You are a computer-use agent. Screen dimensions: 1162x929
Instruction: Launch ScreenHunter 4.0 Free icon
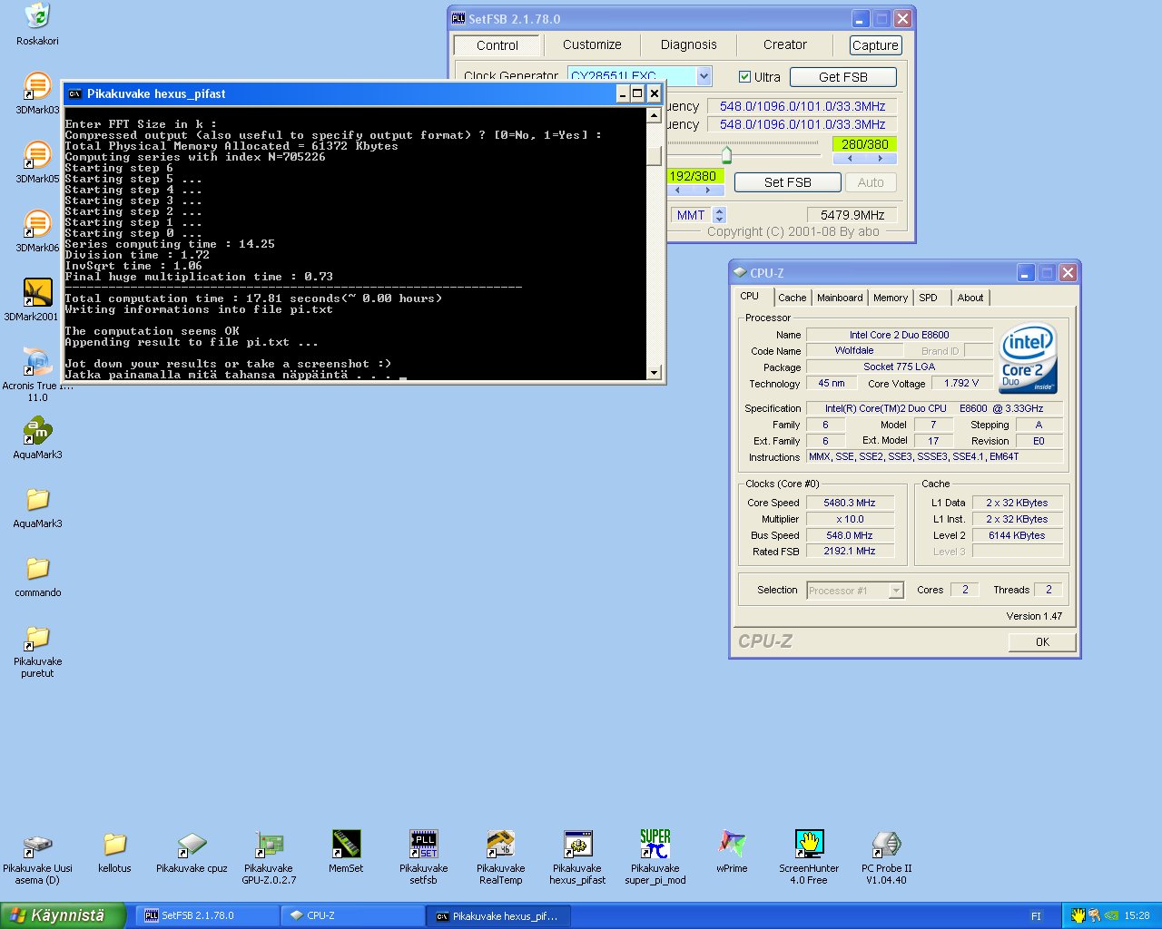tap(809, 858)
